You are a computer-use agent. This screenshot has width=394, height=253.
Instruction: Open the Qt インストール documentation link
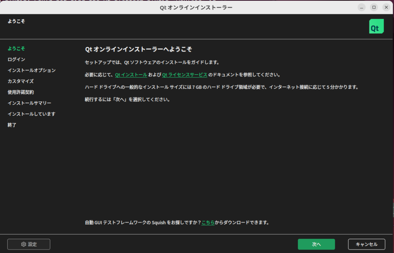point(131,75)
